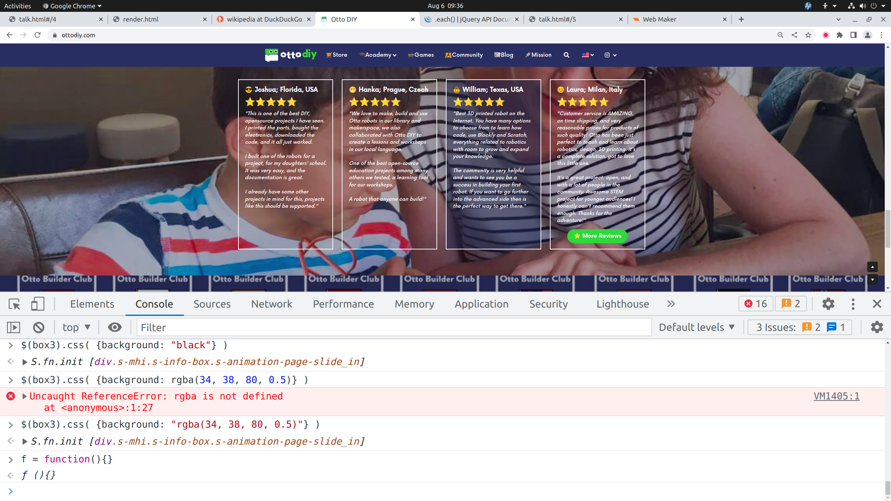Screen dimensions: 891x501
Task: Click the More Reviews button
Action: pos(597,236)
